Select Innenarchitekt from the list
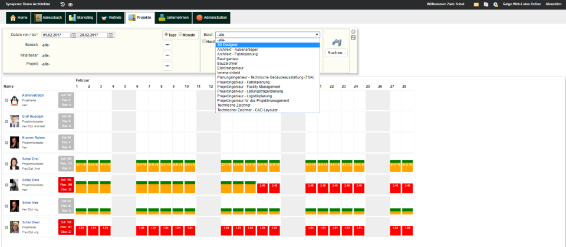 click(268, 73)
